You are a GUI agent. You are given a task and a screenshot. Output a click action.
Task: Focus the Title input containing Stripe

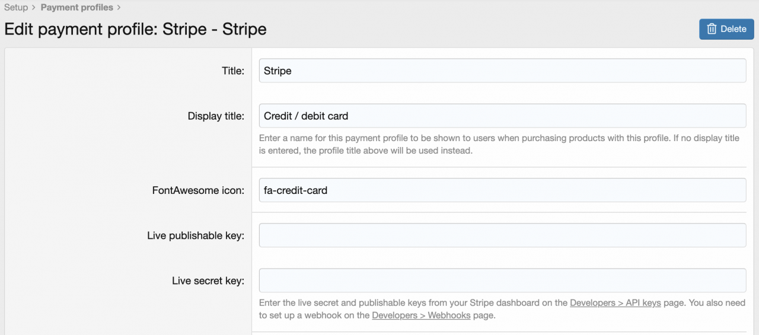point(502,71)
